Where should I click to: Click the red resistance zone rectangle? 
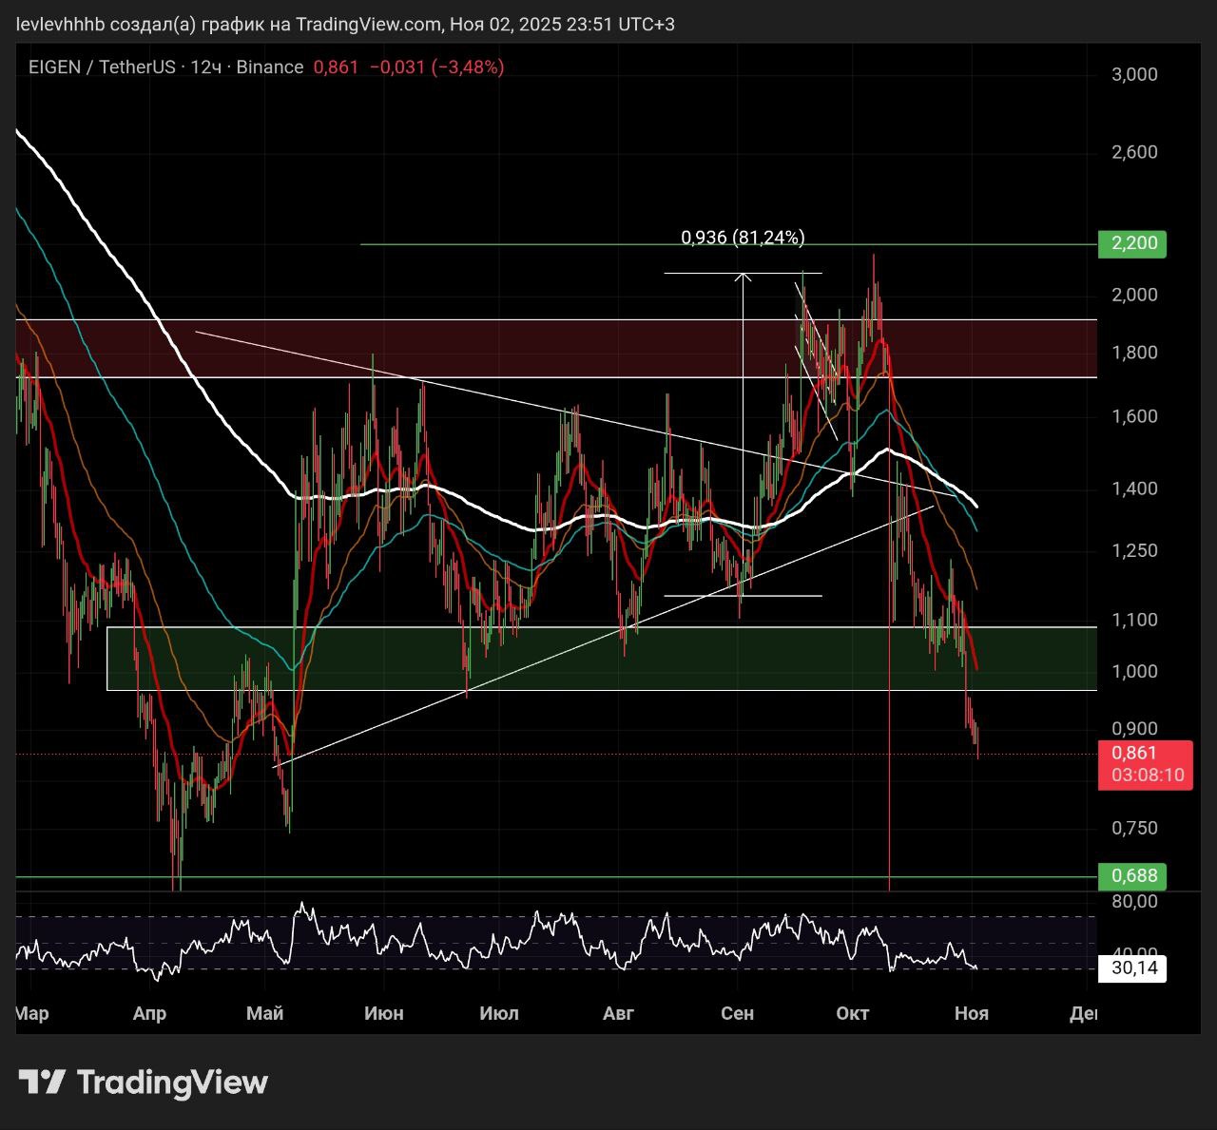pos(475,349)
